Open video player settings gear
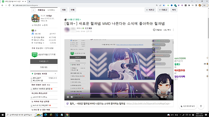Screen dimensions: 209x117 162,97
